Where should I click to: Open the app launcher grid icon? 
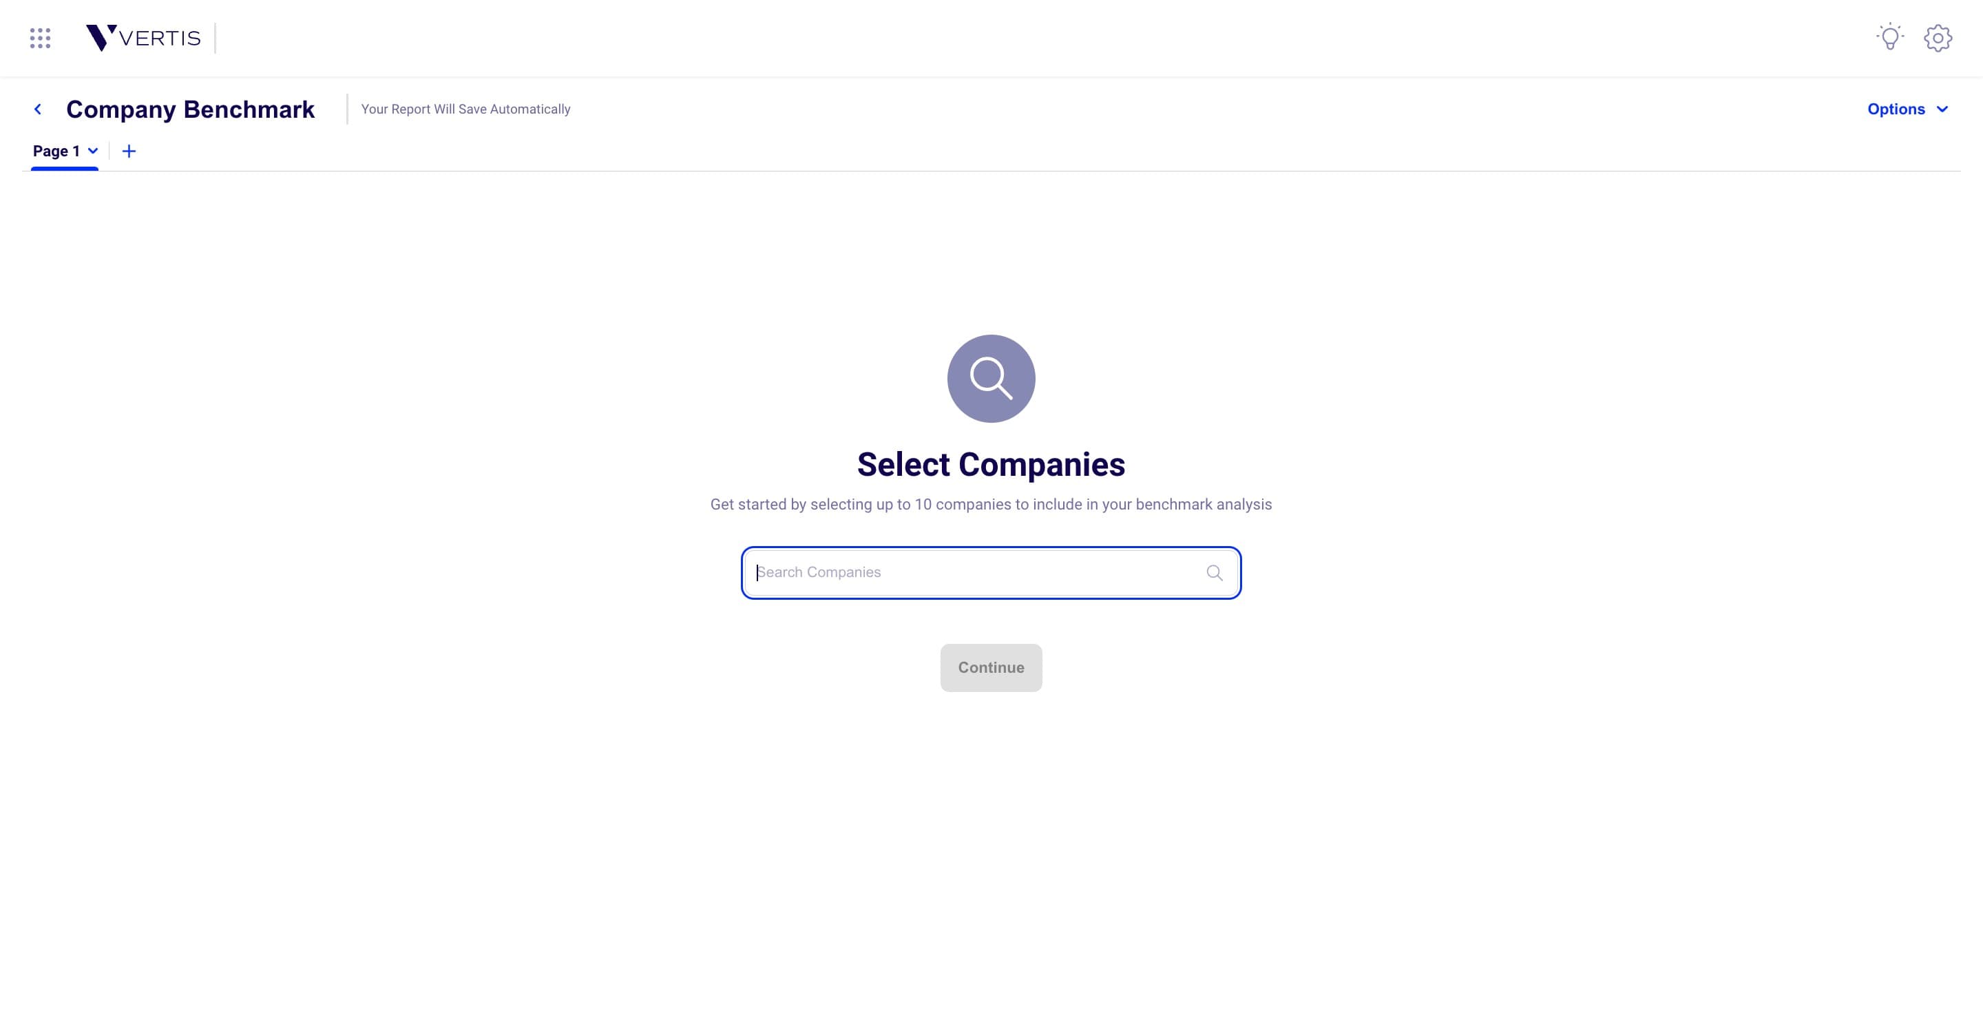(x=40, y=38)
